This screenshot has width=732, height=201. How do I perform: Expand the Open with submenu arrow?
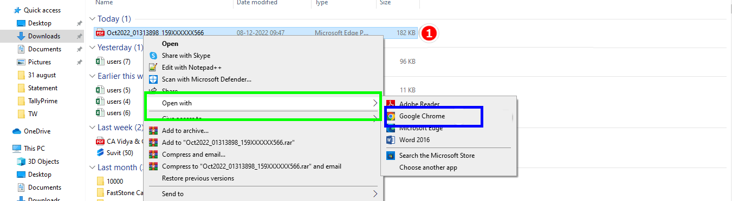tap(374, 103)
